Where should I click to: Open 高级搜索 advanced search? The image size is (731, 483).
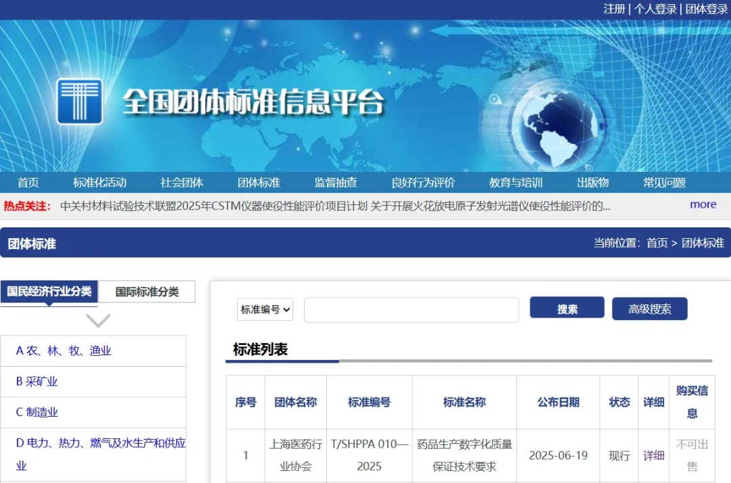649,309
